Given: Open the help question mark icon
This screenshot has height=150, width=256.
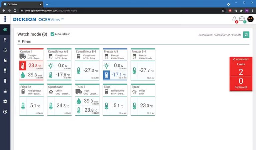Looking at the screenshot, I should [5, 111].
